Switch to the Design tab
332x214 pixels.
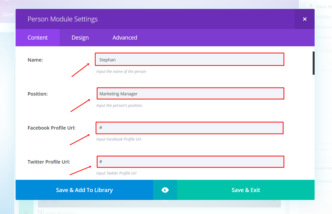click(80, 38)
